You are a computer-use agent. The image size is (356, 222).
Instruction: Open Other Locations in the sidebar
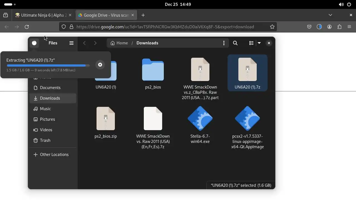[53, 155]
